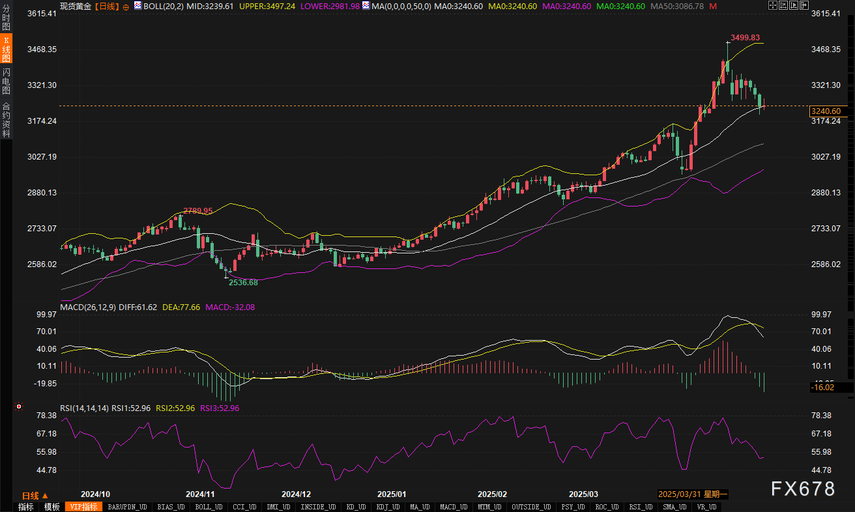Select the 模板 tab
855x512 pixels.
(x=51, y=507)
